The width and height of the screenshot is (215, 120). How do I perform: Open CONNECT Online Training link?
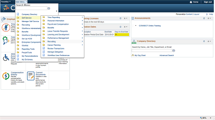(x=149, y=26)
